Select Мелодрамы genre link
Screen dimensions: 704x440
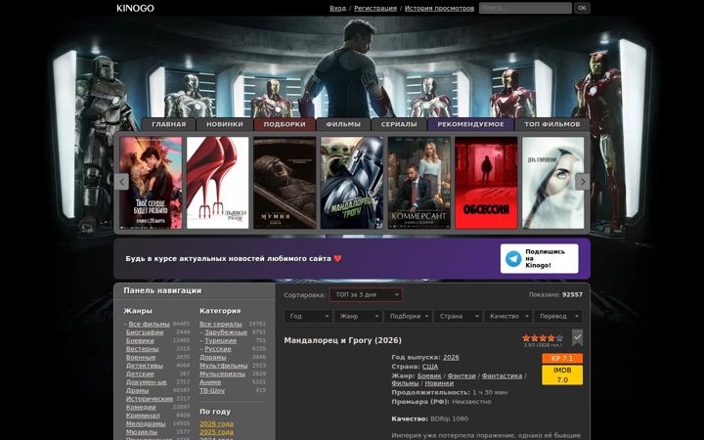coord(146,423)
